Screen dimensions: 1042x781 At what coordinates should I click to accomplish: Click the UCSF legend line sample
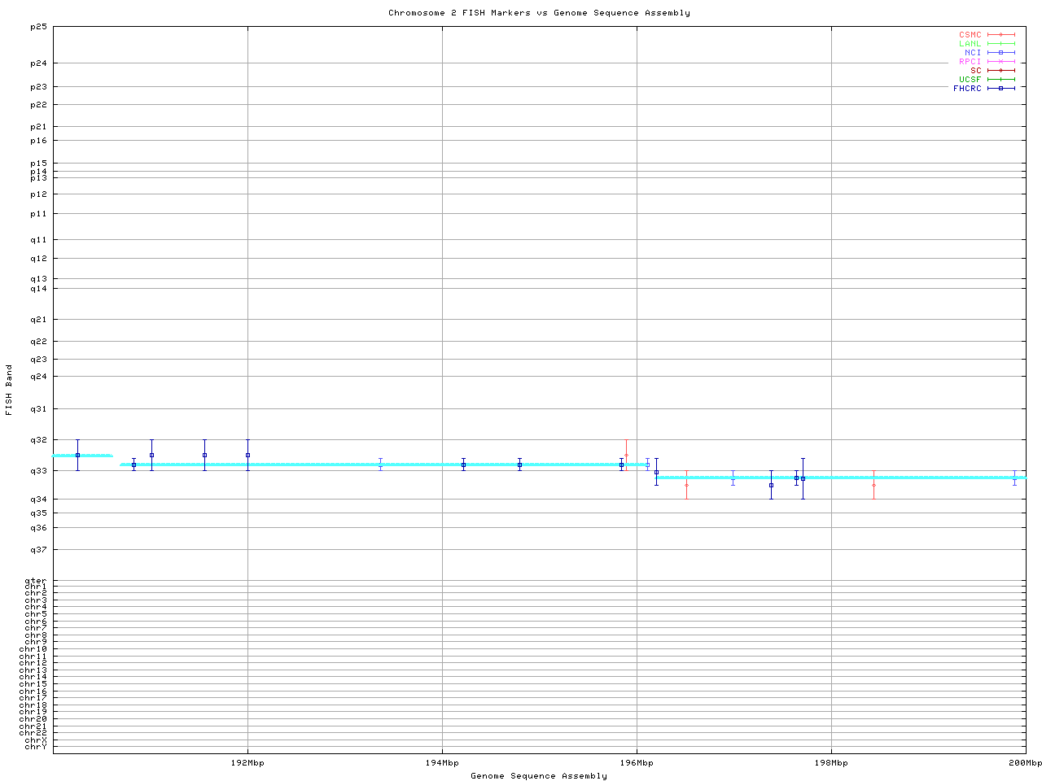click(1000, 80)
